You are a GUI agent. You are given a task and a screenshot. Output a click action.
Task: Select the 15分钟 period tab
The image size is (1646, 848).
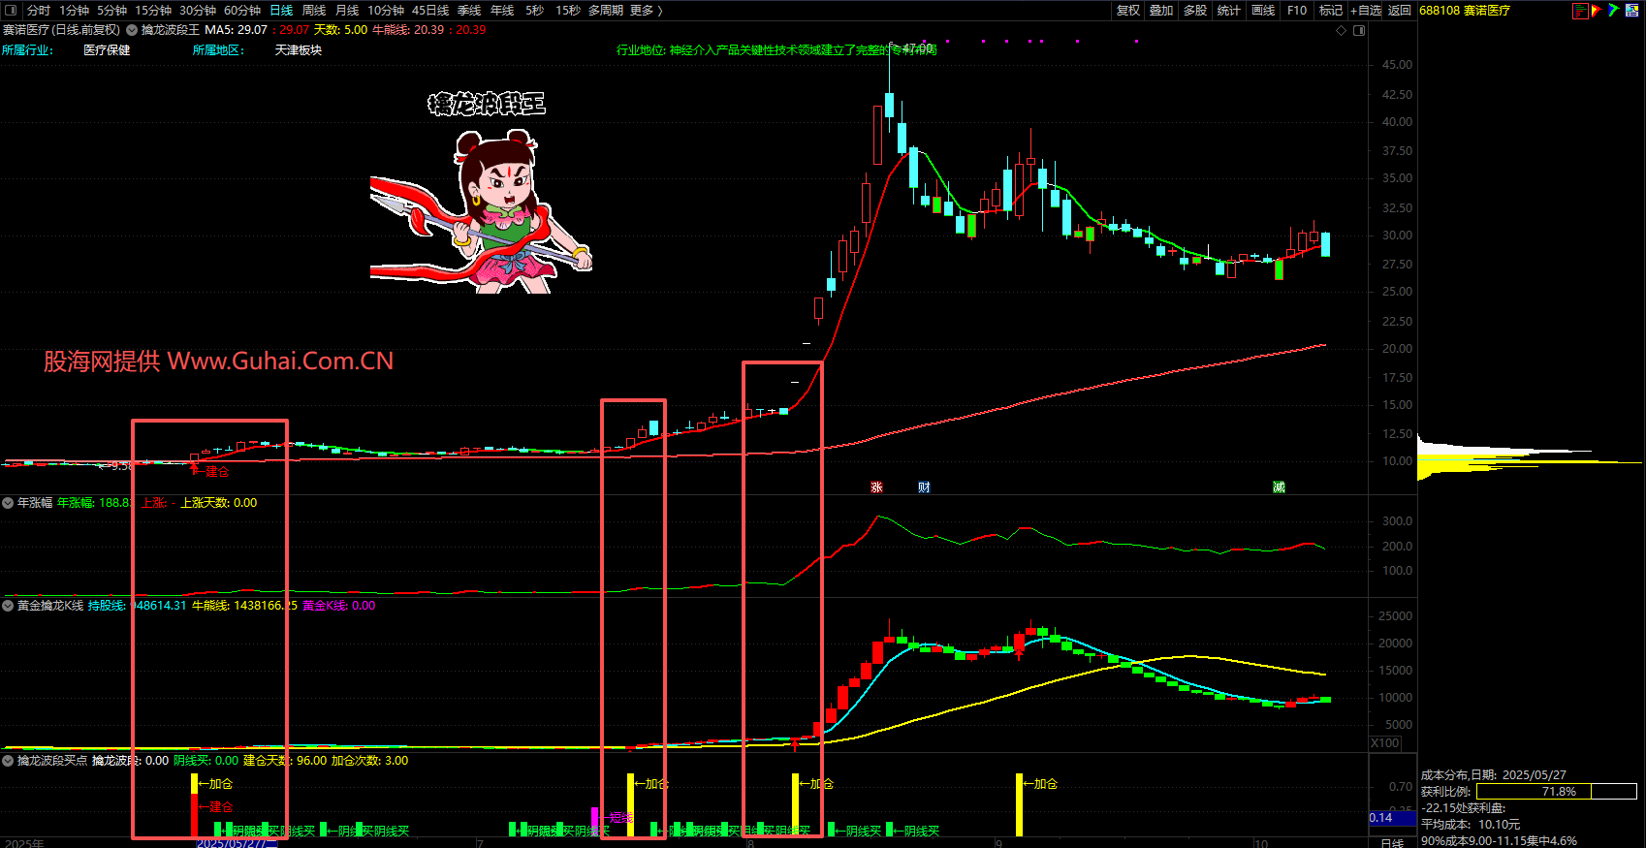point(153,11)
